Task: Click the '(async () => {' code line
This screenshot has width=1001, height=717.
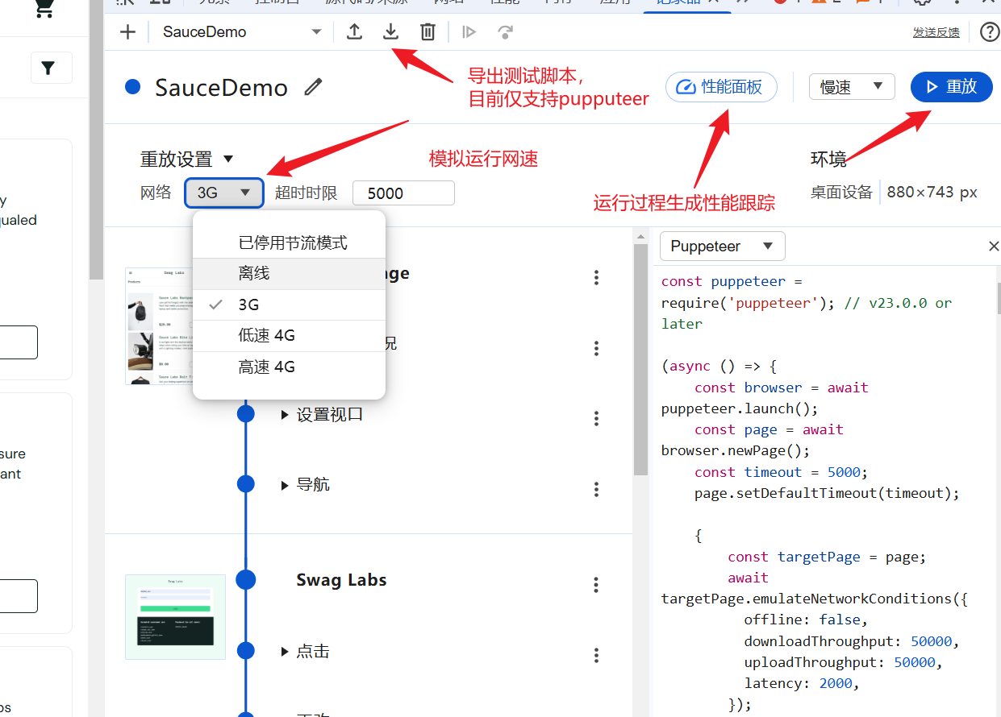Action: tap(719, 366)
